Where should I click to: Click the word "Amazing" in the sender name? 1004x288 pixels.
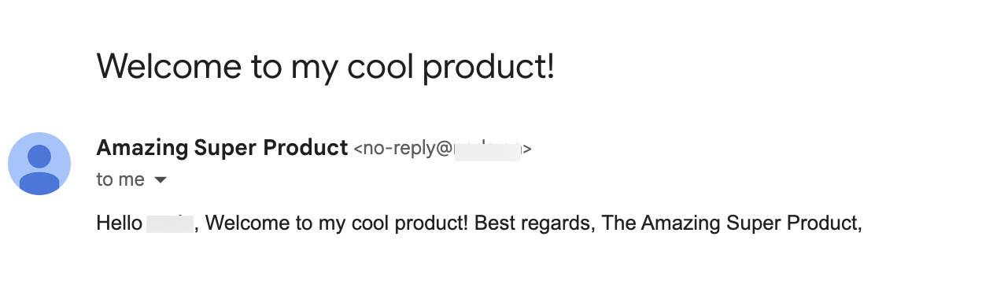[142, 148]
